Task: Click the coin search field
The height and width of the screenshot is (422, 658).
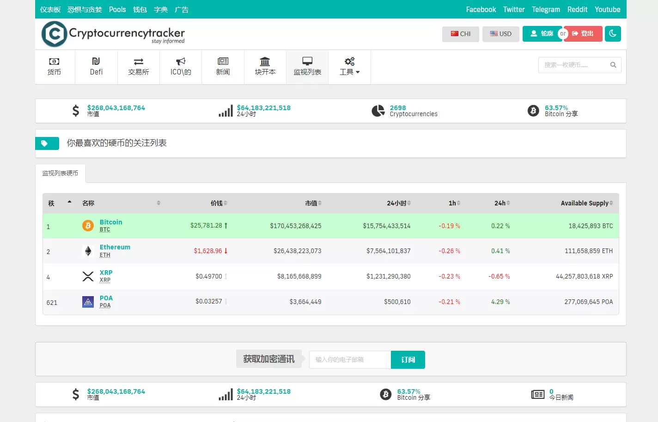Action: click(580, 65)
